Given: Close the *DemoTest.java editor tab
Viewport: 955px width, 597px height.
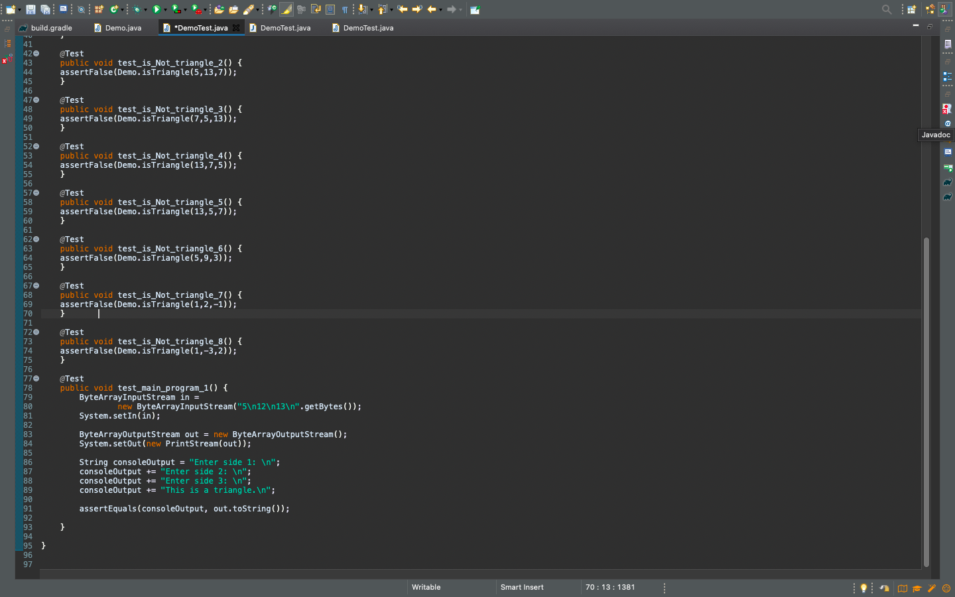Looking at the screenshot, I should tap(236, 28).
